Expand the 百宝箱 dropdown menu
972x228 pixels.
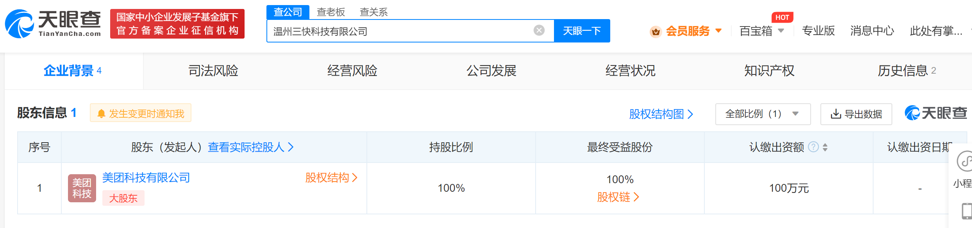click(x=781, y=30)
